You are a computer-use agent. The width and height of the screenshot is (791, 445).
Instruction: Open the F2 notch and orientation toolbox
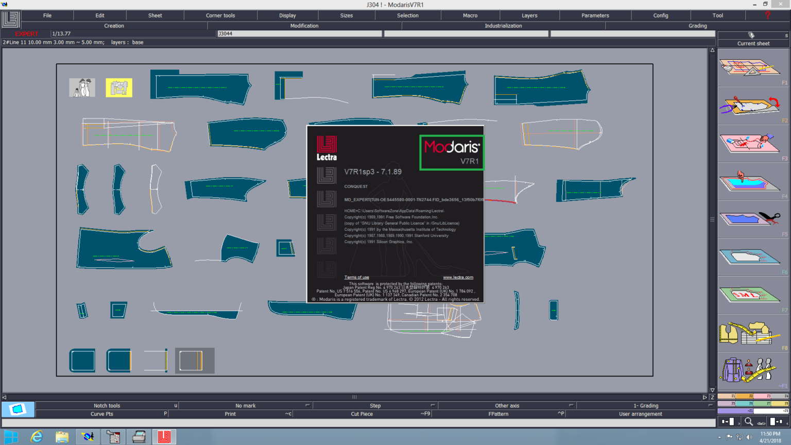(752, 106)
